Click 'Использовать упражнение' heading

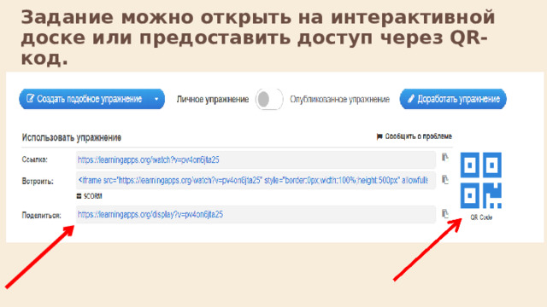[x=72, y=137]
